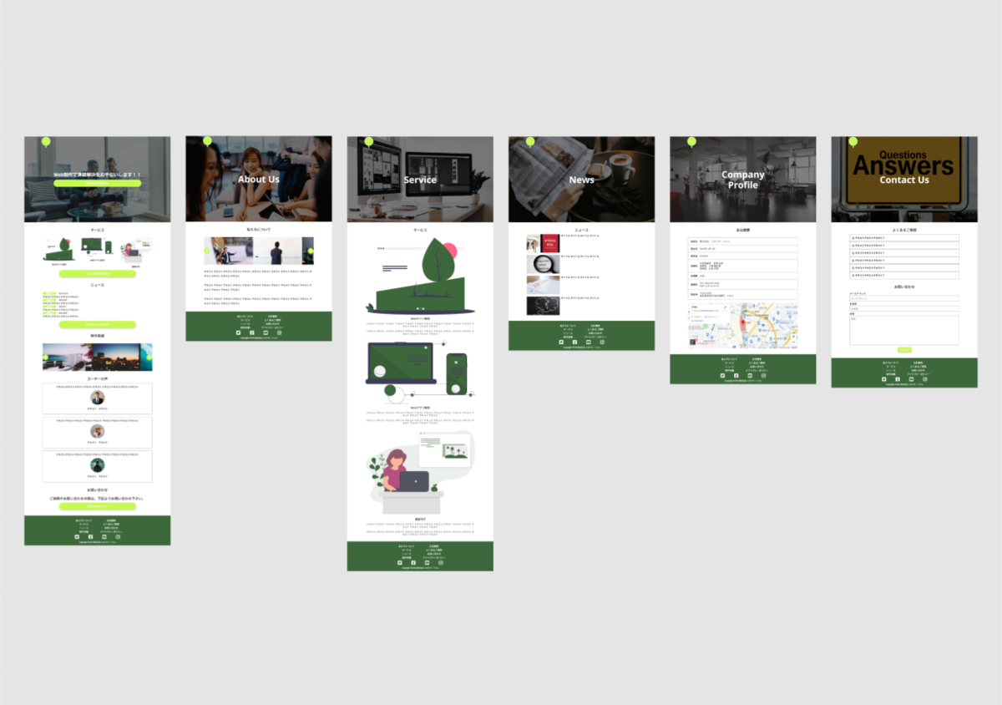The height and width of the screenshot is (705, 1002).
Task: Select the 'Contact Us' hero heading
Action: 904,180
